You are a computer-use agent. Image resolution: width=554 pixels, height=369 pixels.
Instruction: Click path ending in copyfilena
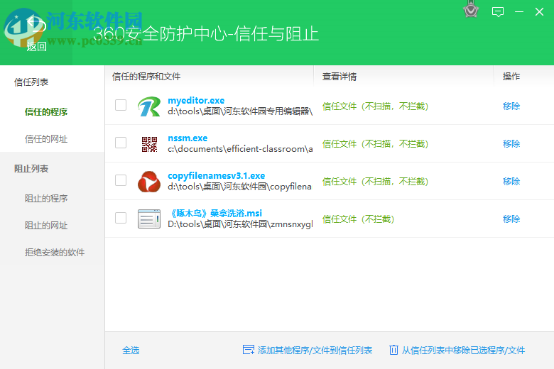tap(239, 187)
